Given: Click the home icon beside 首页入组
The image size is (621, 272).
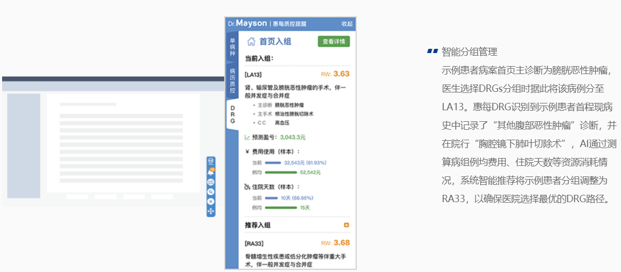Looking at the screenshot, I should (251, 41).
